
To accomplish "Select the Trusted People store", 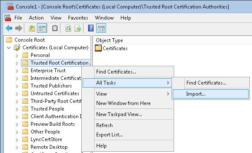I will 47,109.
